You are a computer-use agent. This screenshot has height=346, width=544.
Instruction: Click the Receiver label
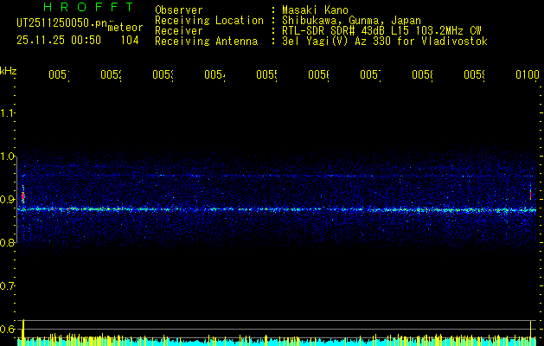179,31
